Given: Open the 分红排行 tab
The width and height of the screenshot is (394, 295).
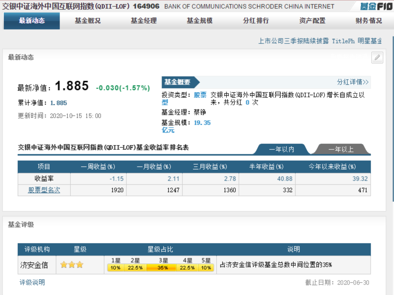Looking at the screenshot, I should pyautogui.click(x=256, y=21).
